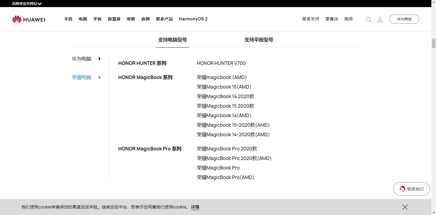Click the scrollbar down arrow
The height and width of the screenshot is (215, 436).
(x=434, y=213)
